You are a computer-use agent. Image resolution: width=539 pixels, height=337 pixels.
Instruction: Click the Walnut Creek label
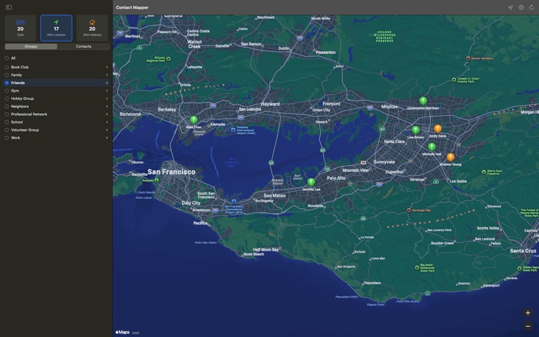[194, 44]
